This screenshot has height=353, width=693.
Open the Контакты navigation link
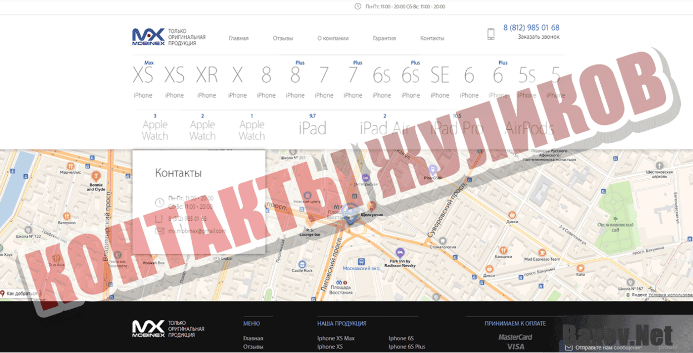(x=432, y=38)
